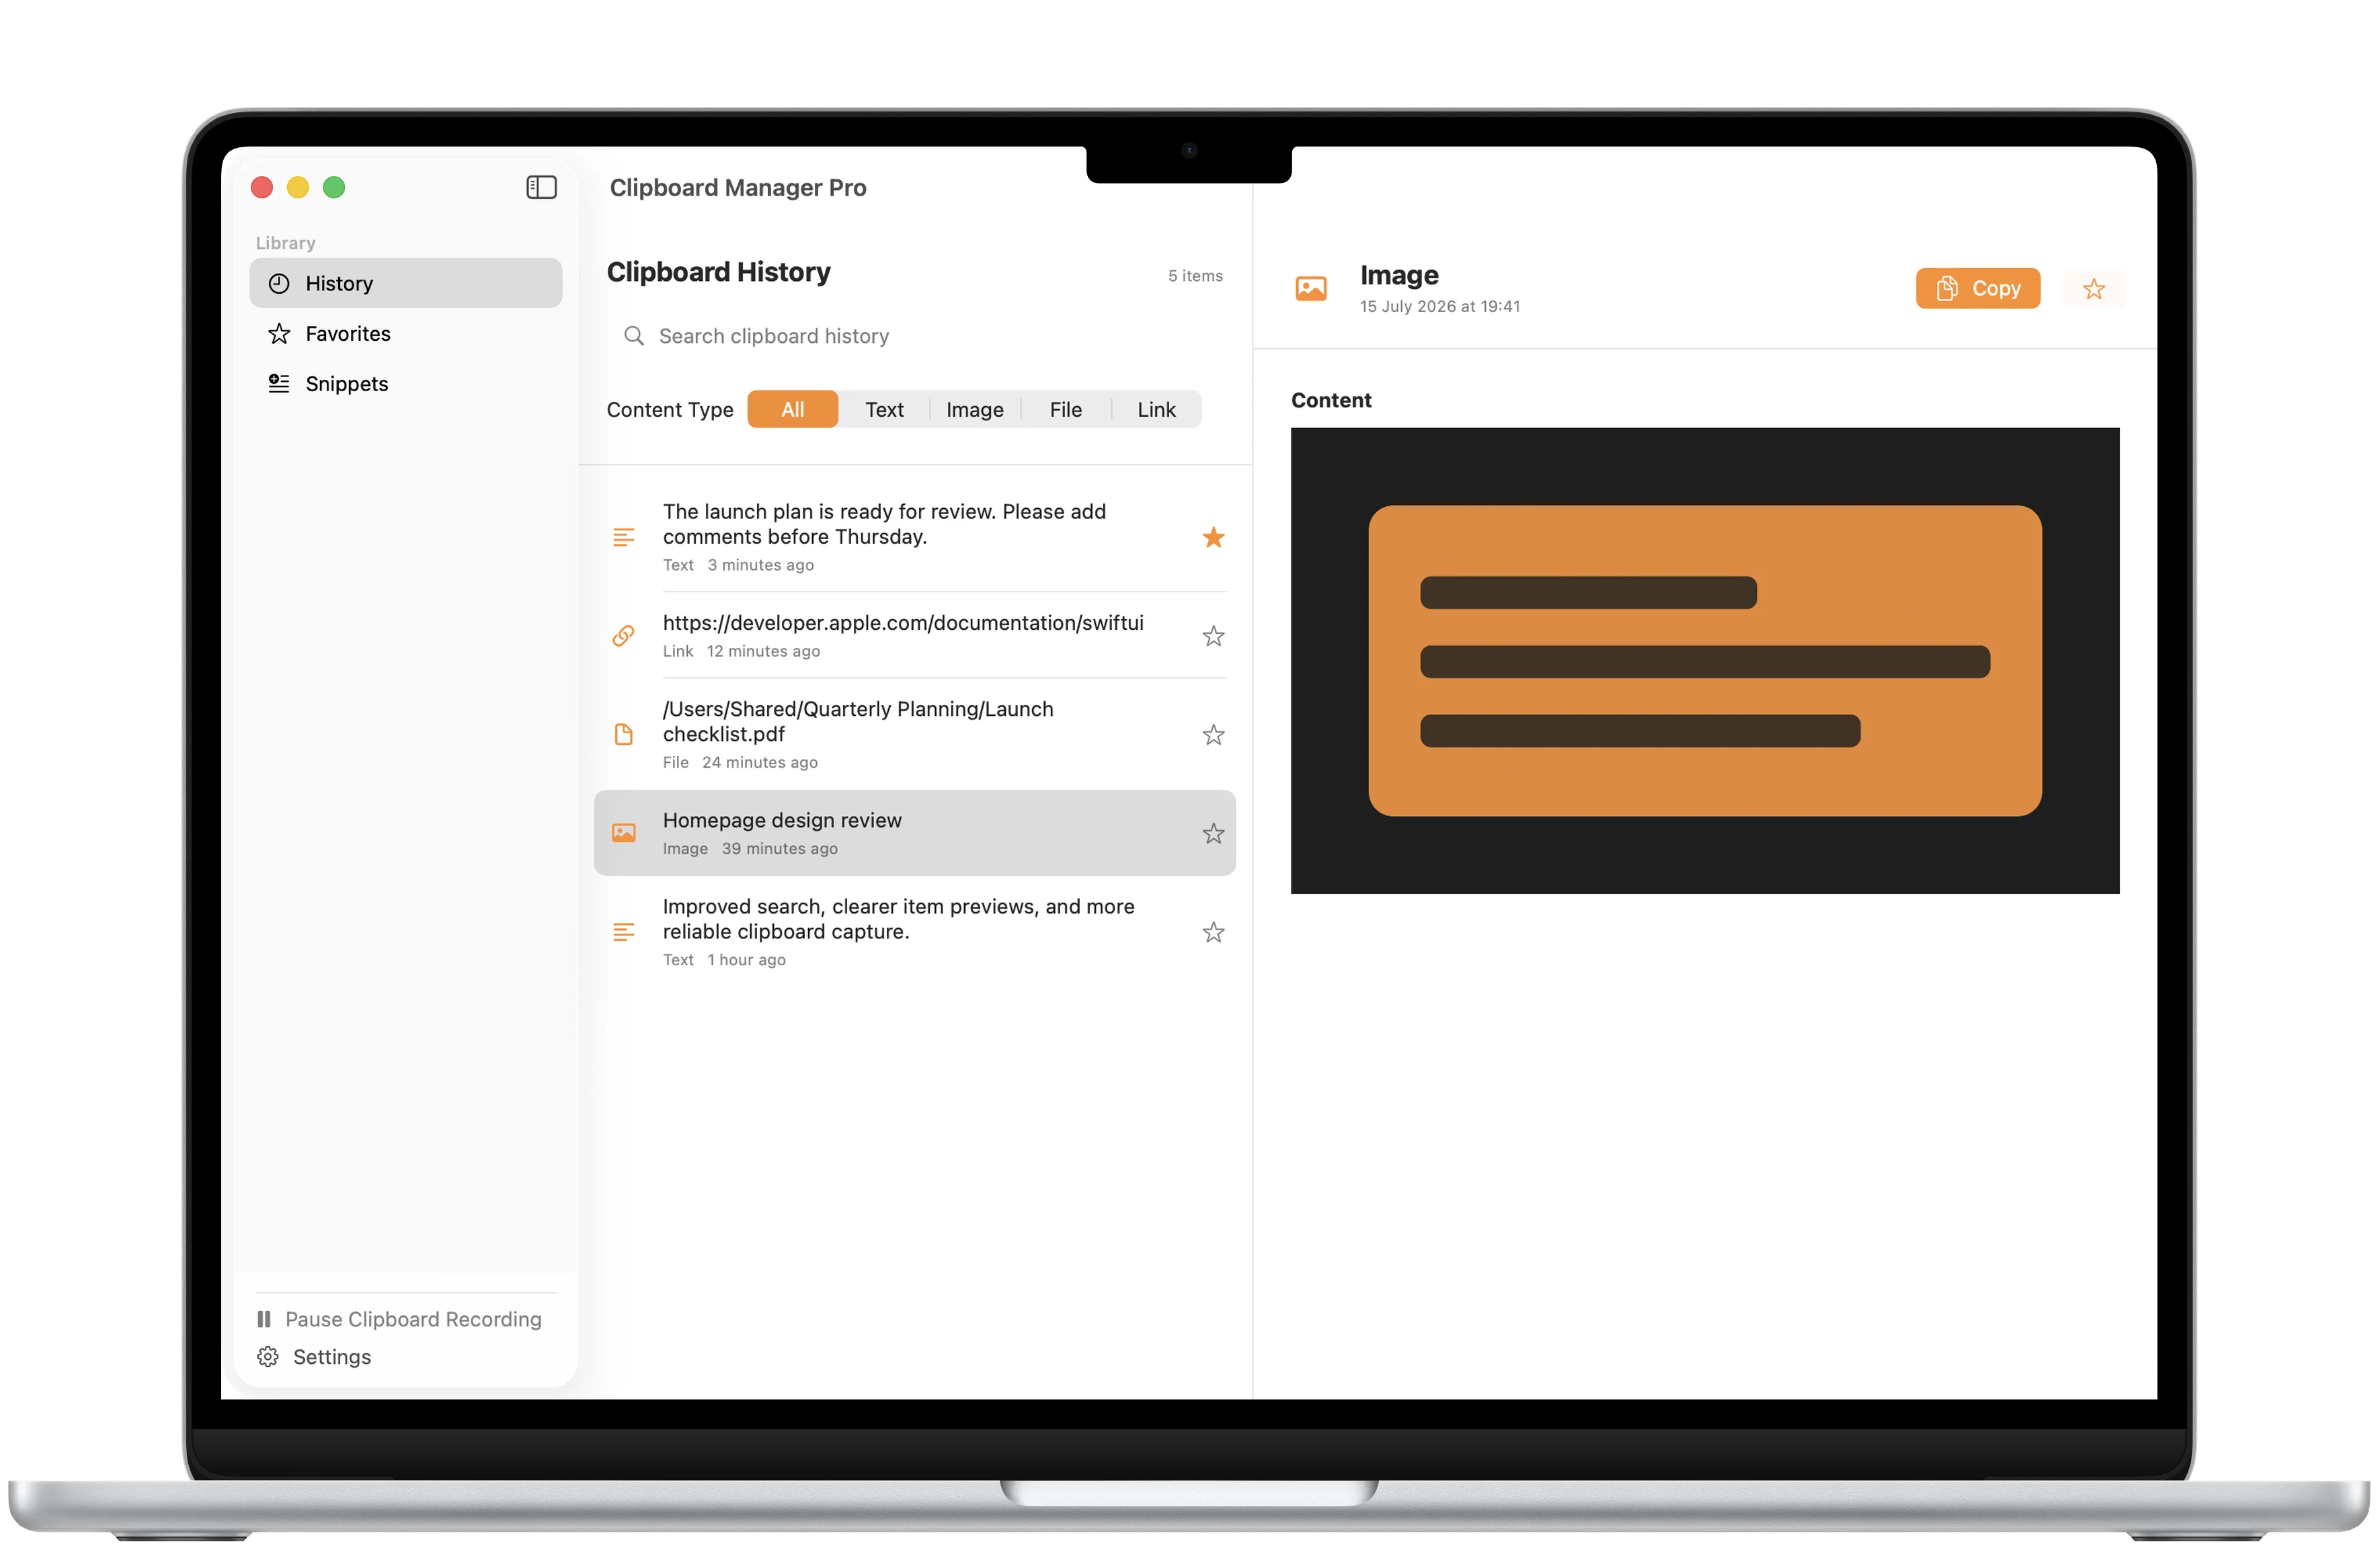Favorite the developer.apple.com link item
The image size is (2380, 1546).
tap(1213, 636)
